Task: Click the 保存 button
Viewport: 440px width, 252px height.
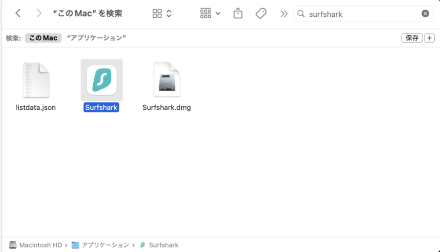Action: 412,38
